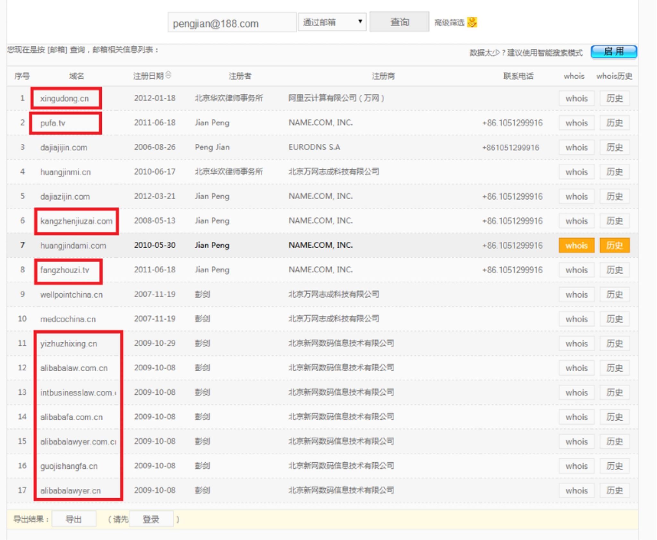Sort by 注册日期 column arrow
Viewport: 657px width, 540px height.
point(169,75)
